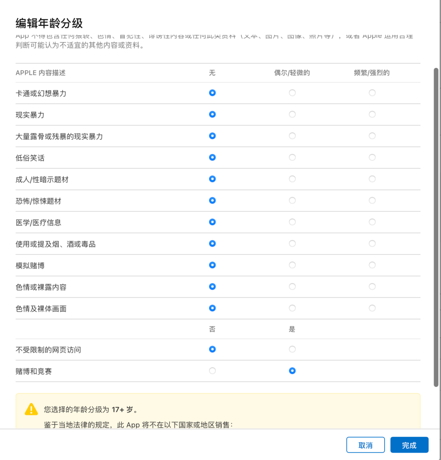The width and height of the screenshot is (441, 460).
Task: Choose 是 for 不受限制的网页访问
Action: (292, 349)
